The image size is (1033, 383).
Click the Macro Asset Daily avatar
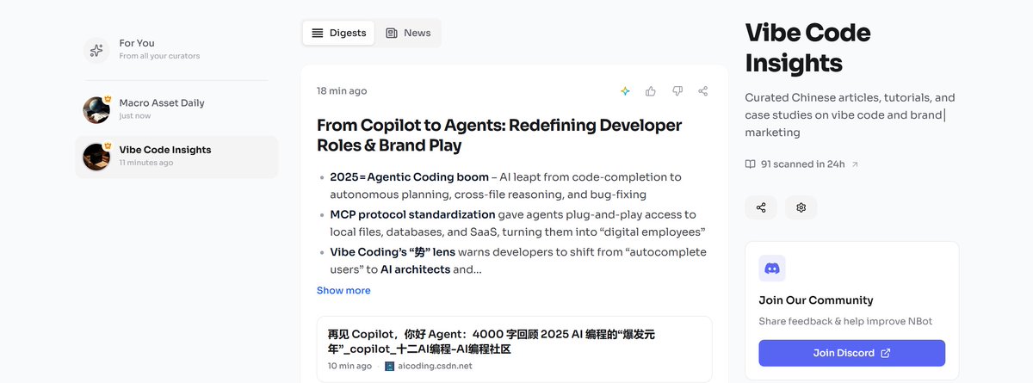96,109
